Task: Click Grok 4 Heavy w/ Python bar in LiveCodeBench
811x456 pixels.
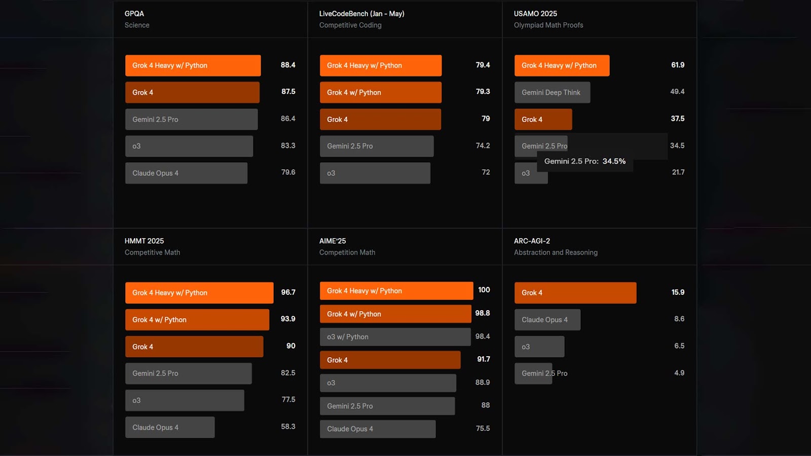Action: tap(381, 65)
